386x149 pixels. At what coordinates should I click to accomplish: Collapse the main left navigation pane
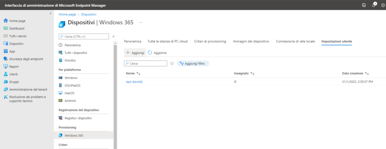[x=51, y=14]
